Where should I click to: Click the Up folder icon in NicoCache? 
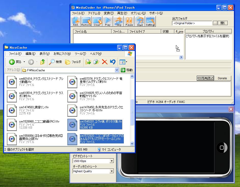click(x=43, y=62)
